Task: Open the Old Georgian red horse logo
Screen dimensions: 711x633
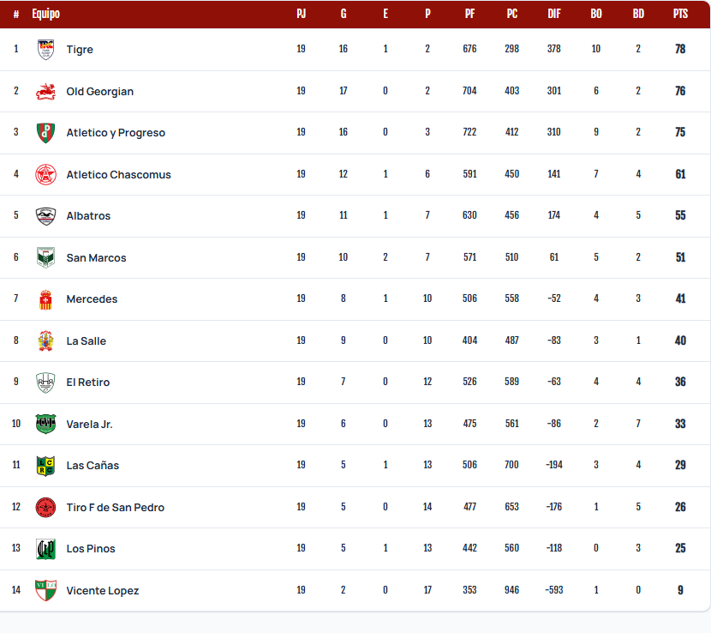Action: 45,91
